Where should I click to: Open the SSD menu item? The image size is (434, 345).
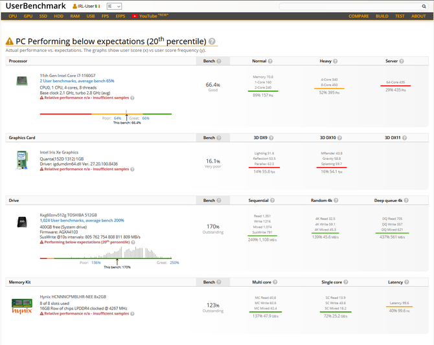43,16
